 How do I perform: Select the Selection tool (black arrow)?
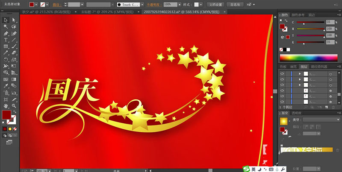(x=6, y=20)
